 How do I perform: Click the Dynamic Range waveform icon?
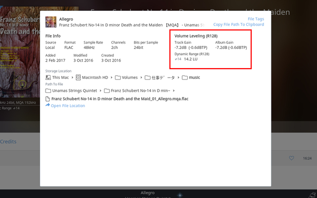point(178,59)
